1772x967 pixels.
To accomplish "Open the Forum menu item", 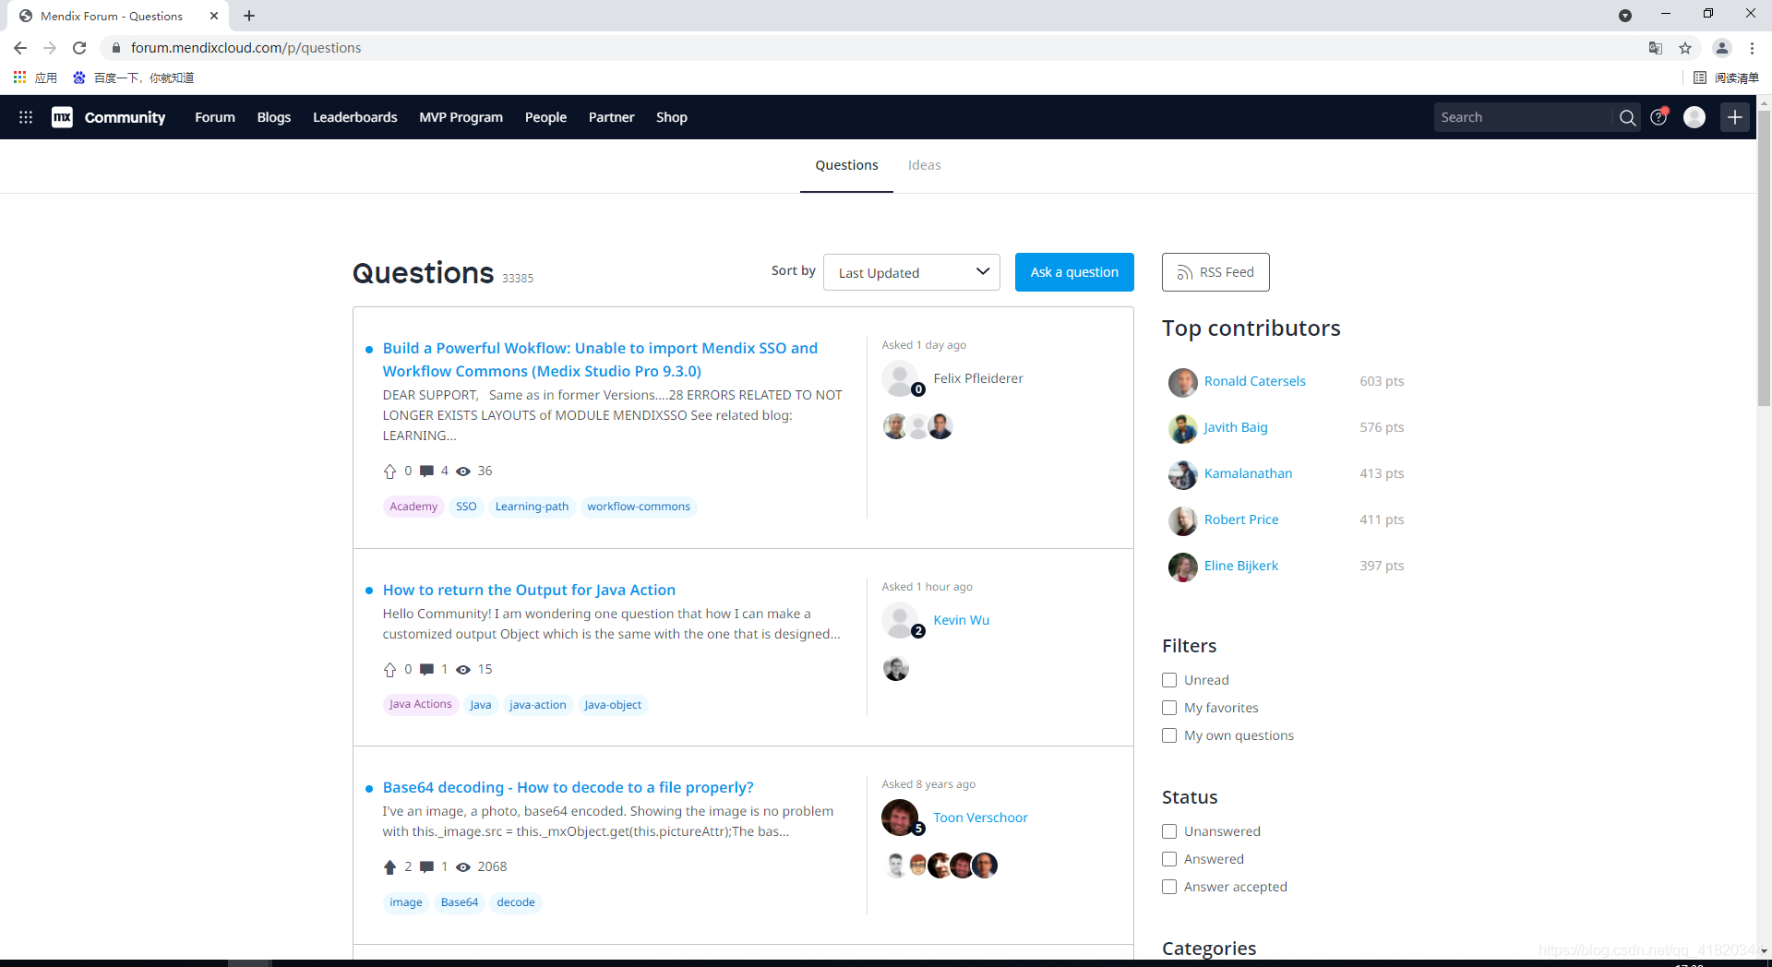I will pyautogui.click(x=215, y=117).
